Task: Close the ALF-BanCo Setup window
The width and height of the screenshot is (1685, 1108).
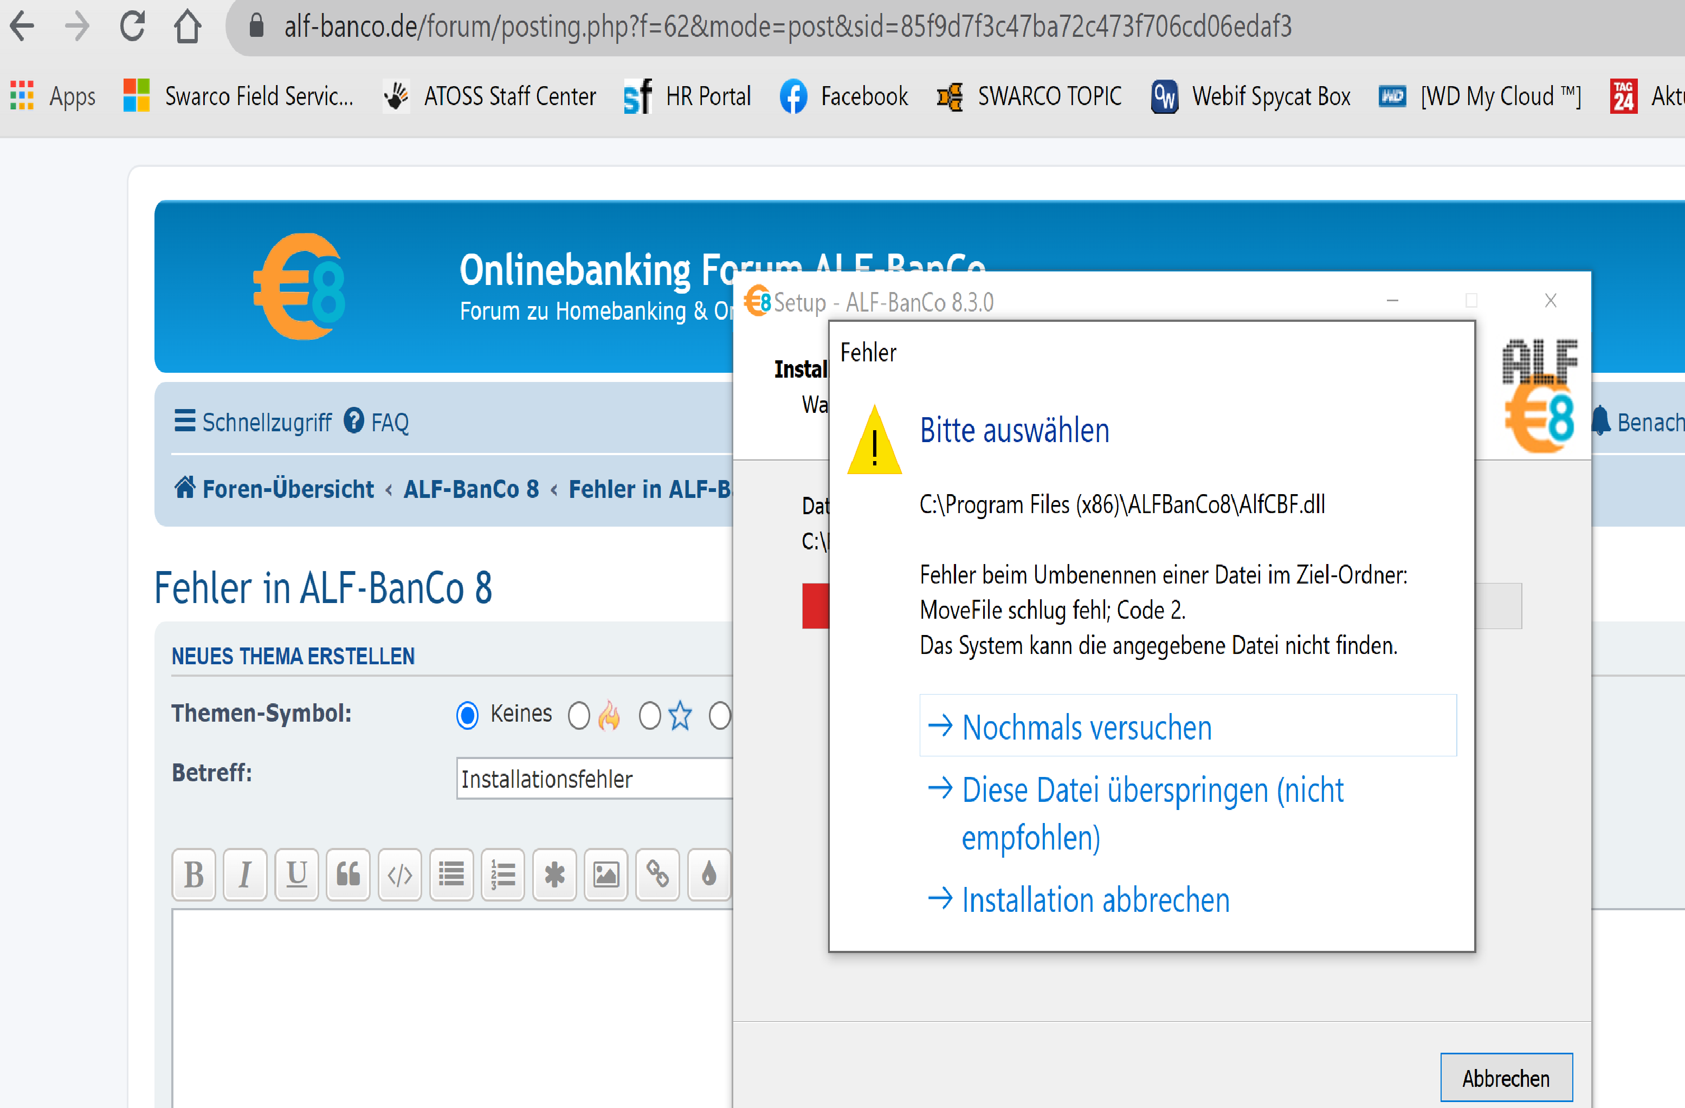Action: 1550,301
